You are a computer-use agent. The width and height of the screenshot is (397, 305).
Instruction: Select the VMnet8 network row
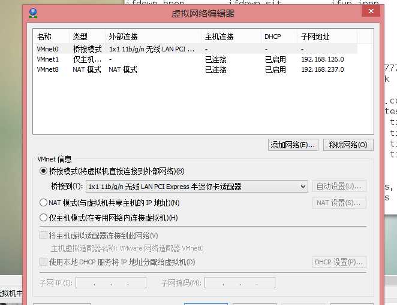(x=196, y=69)
